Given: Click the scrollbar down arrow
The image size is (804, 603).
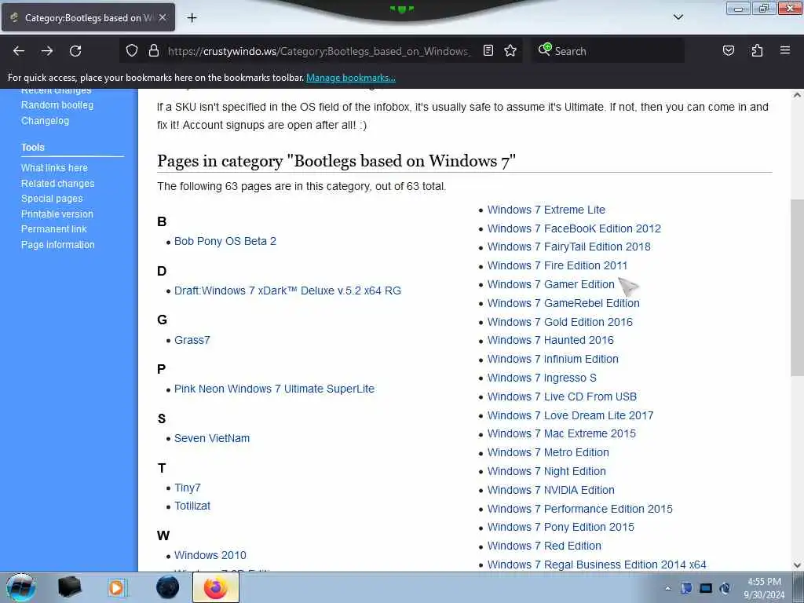Looking at the screenshot, I should tap(797, 565).
